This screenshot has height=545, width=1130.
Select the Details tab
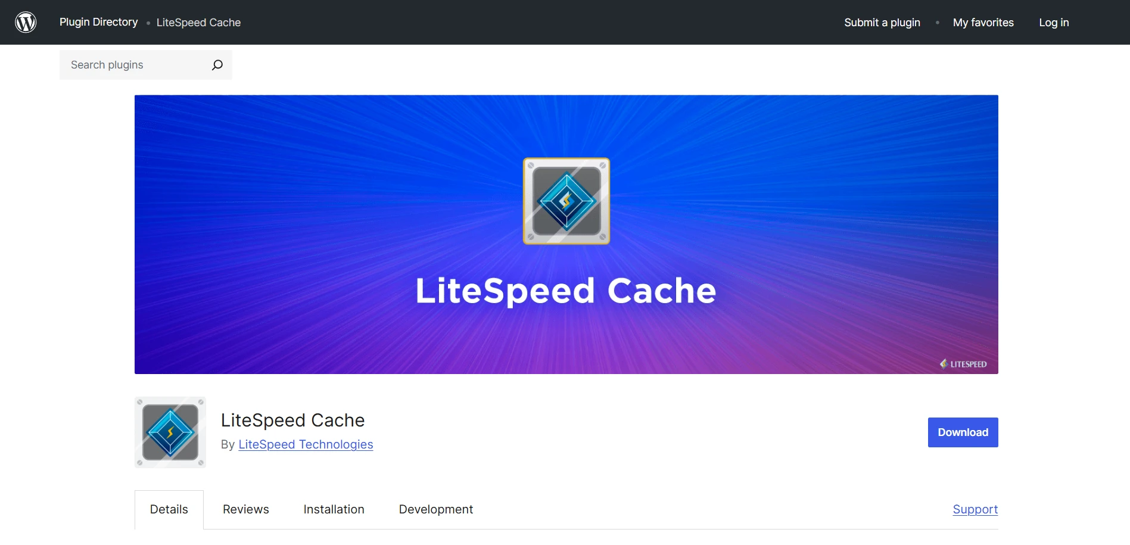coord(169,509)
